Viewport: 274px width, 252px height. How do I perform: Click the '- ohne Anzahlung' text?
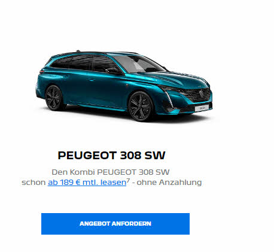167,183
